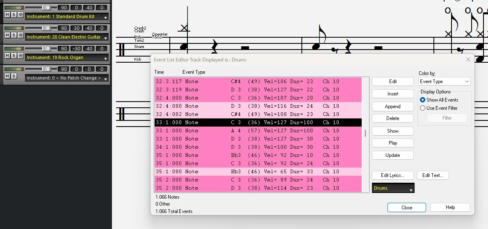
Task: Freeze the Standard Drum Kit track
Action: point(21,15)
